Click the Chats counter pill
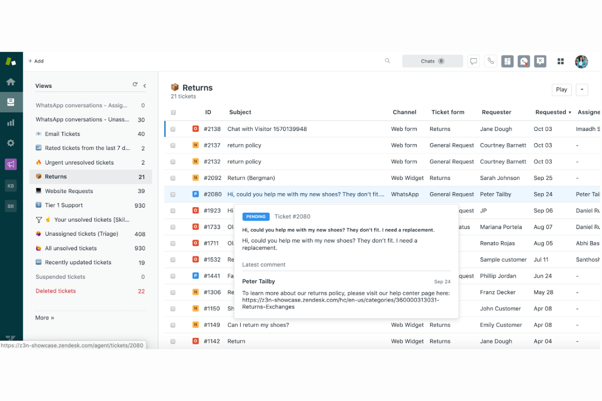This screenshot has width=602, height=401. click(432, 61)
